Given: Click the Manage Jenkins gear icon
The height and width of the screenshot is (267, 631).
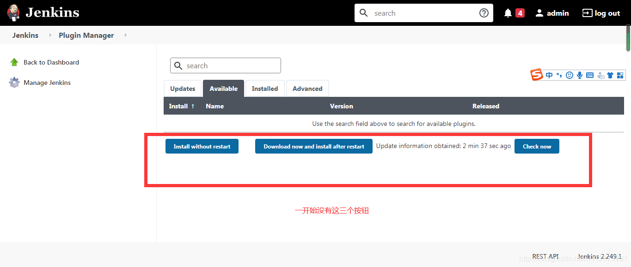Looking at the screenshot, I should [14, 83].
